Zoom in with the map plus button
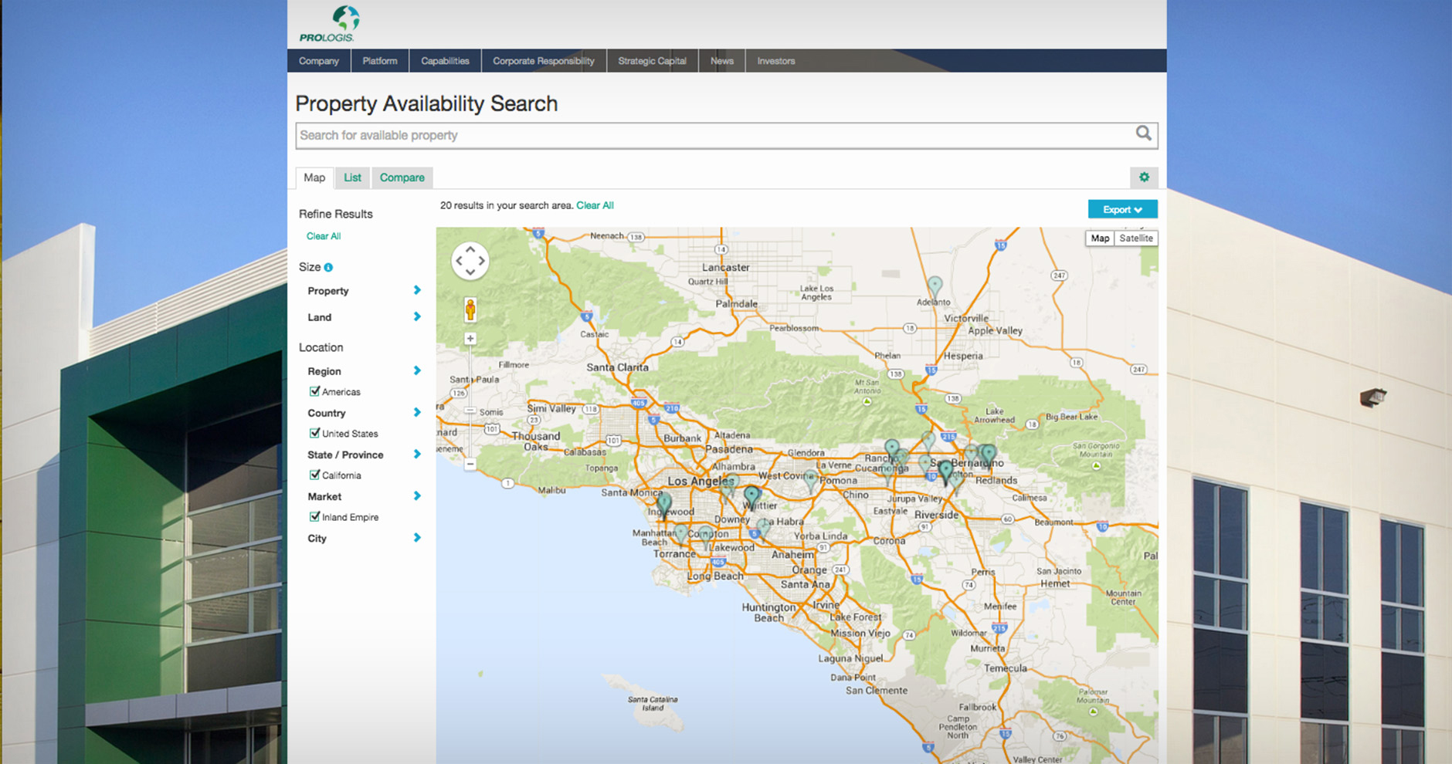 (470, 339)
